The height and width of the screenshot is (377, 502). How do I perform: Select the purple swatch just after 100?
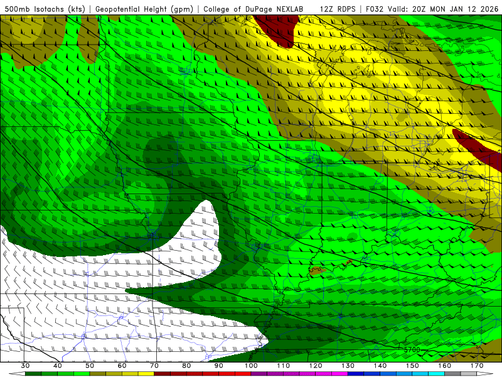click(x=259, y=374)
